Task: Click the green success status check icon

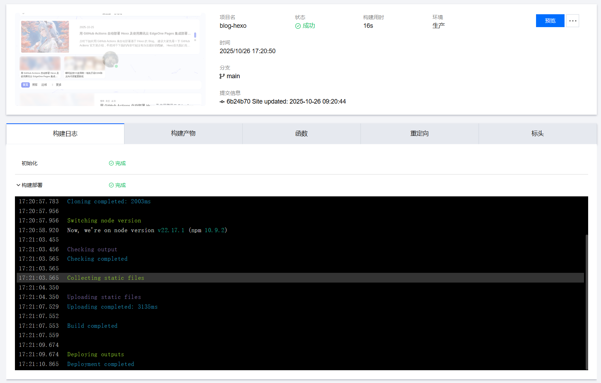Action: coord(298,26)
